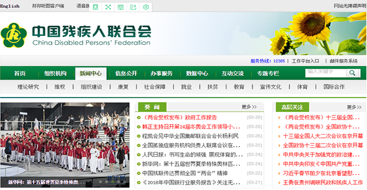Click the share arrow toolbar icon

click(x=133, y=7)
